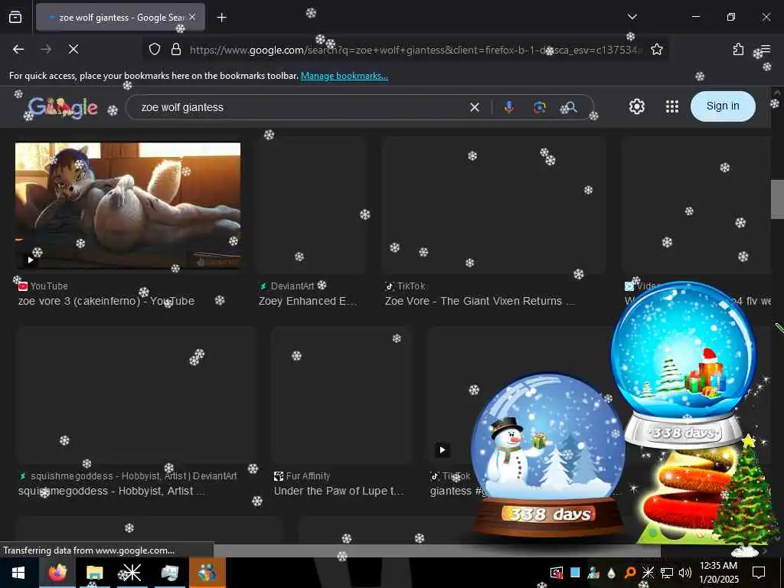Screen dimensions: 784x588
Task: Open the notification center icon
Action: pyautogui.click(x=759, y=573)
